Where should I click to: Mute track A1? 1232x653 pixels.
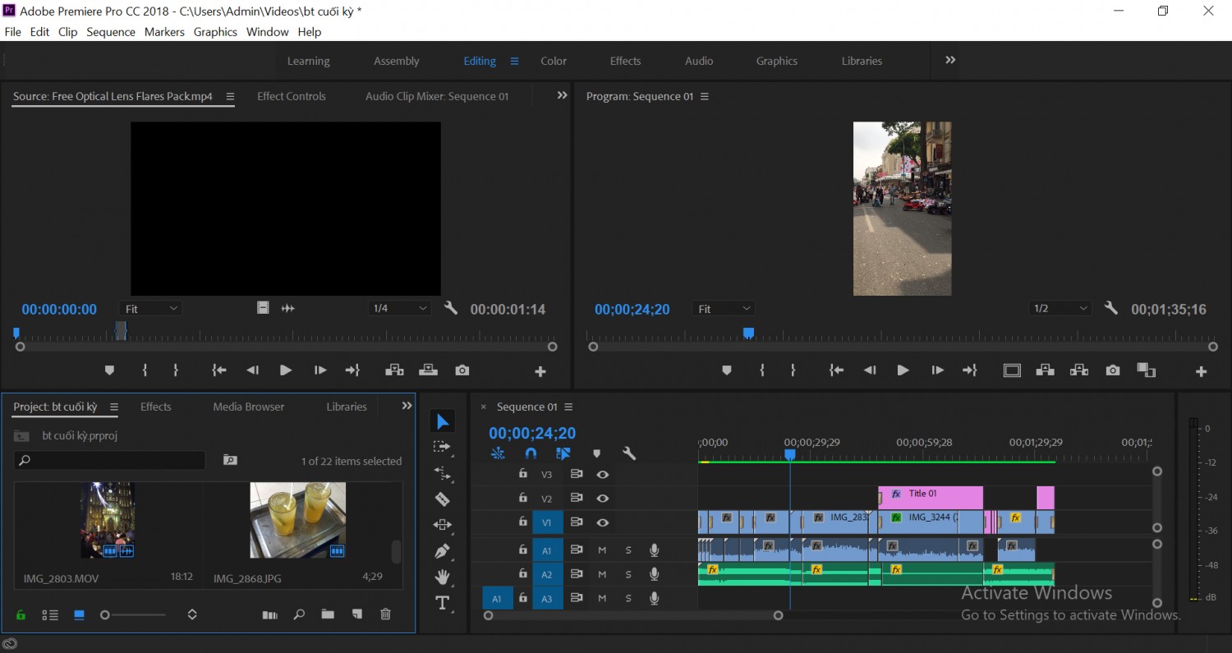[602, 550]
